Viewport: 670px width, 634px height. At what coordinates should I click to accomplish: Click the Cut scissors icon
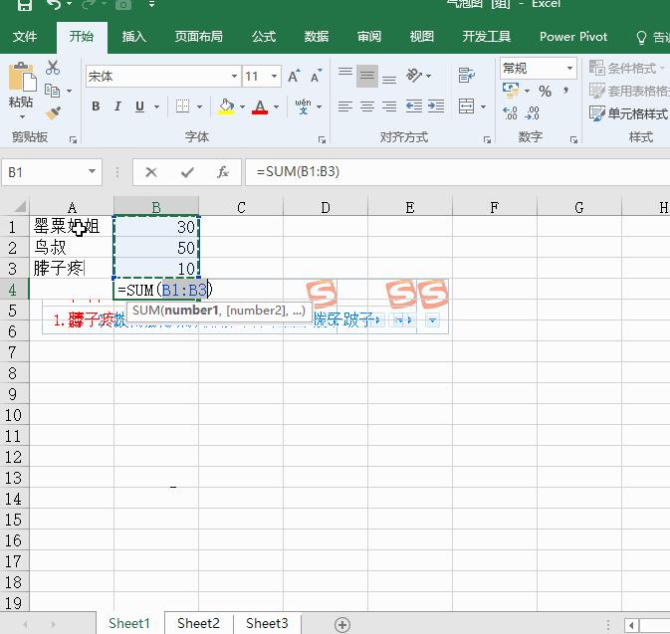(53, 68)
